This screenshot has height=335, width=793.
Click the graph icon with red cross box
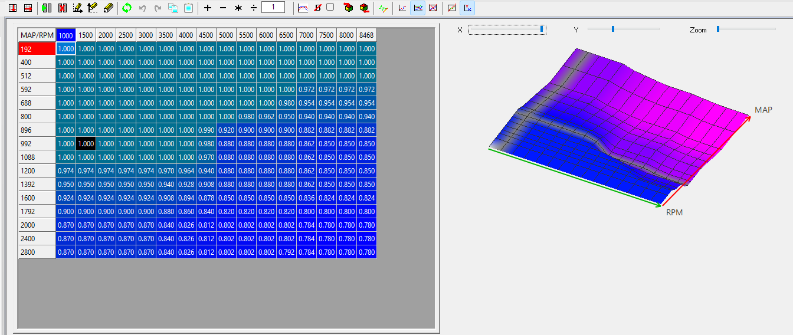tap(432, 8)
